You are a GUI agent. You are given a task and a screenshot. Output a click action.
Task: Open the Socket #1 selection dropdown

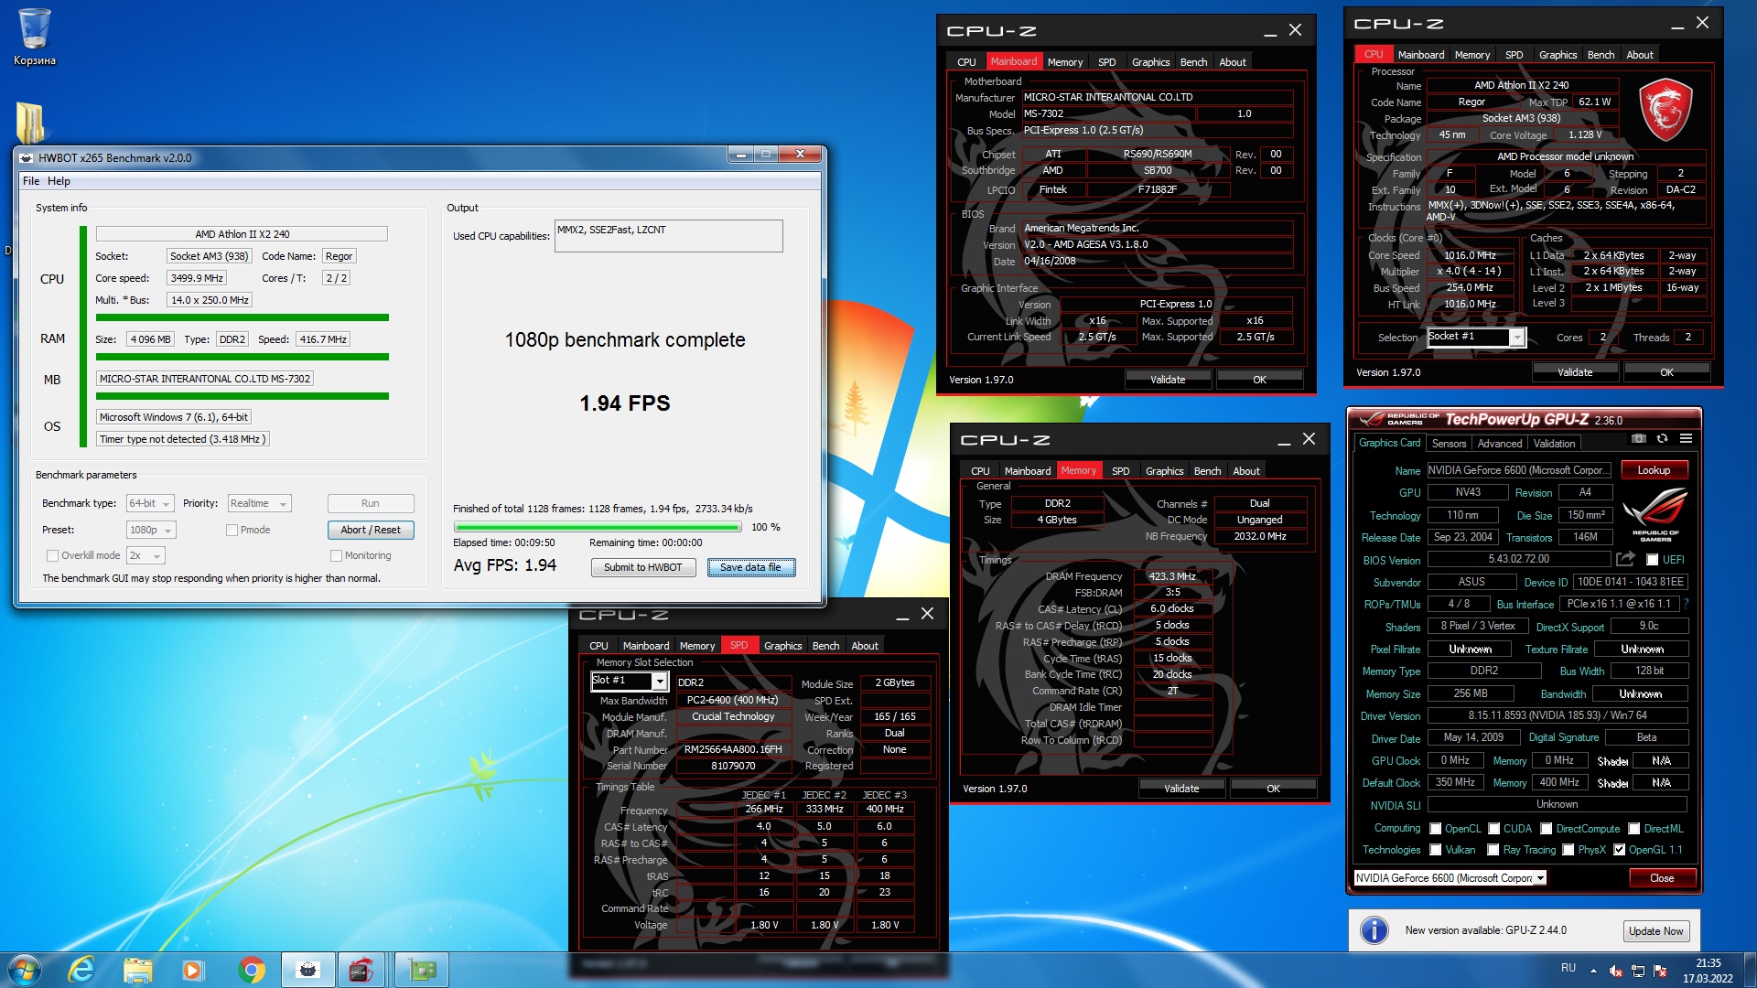coord(1476,337)
